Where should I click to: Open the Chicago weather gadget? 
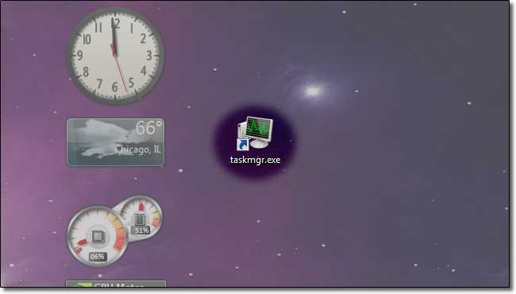click(116, 142)
